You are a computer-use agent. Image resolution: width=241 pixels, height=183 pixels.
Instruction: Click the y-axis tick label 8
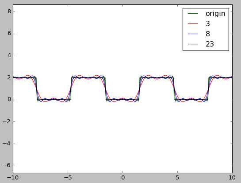9,12
